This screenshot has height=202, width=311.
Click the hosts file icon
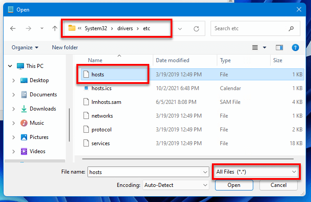86,74
